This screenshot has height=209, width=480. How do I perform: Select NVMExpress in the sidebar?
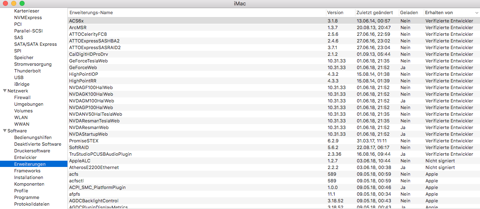28,17
